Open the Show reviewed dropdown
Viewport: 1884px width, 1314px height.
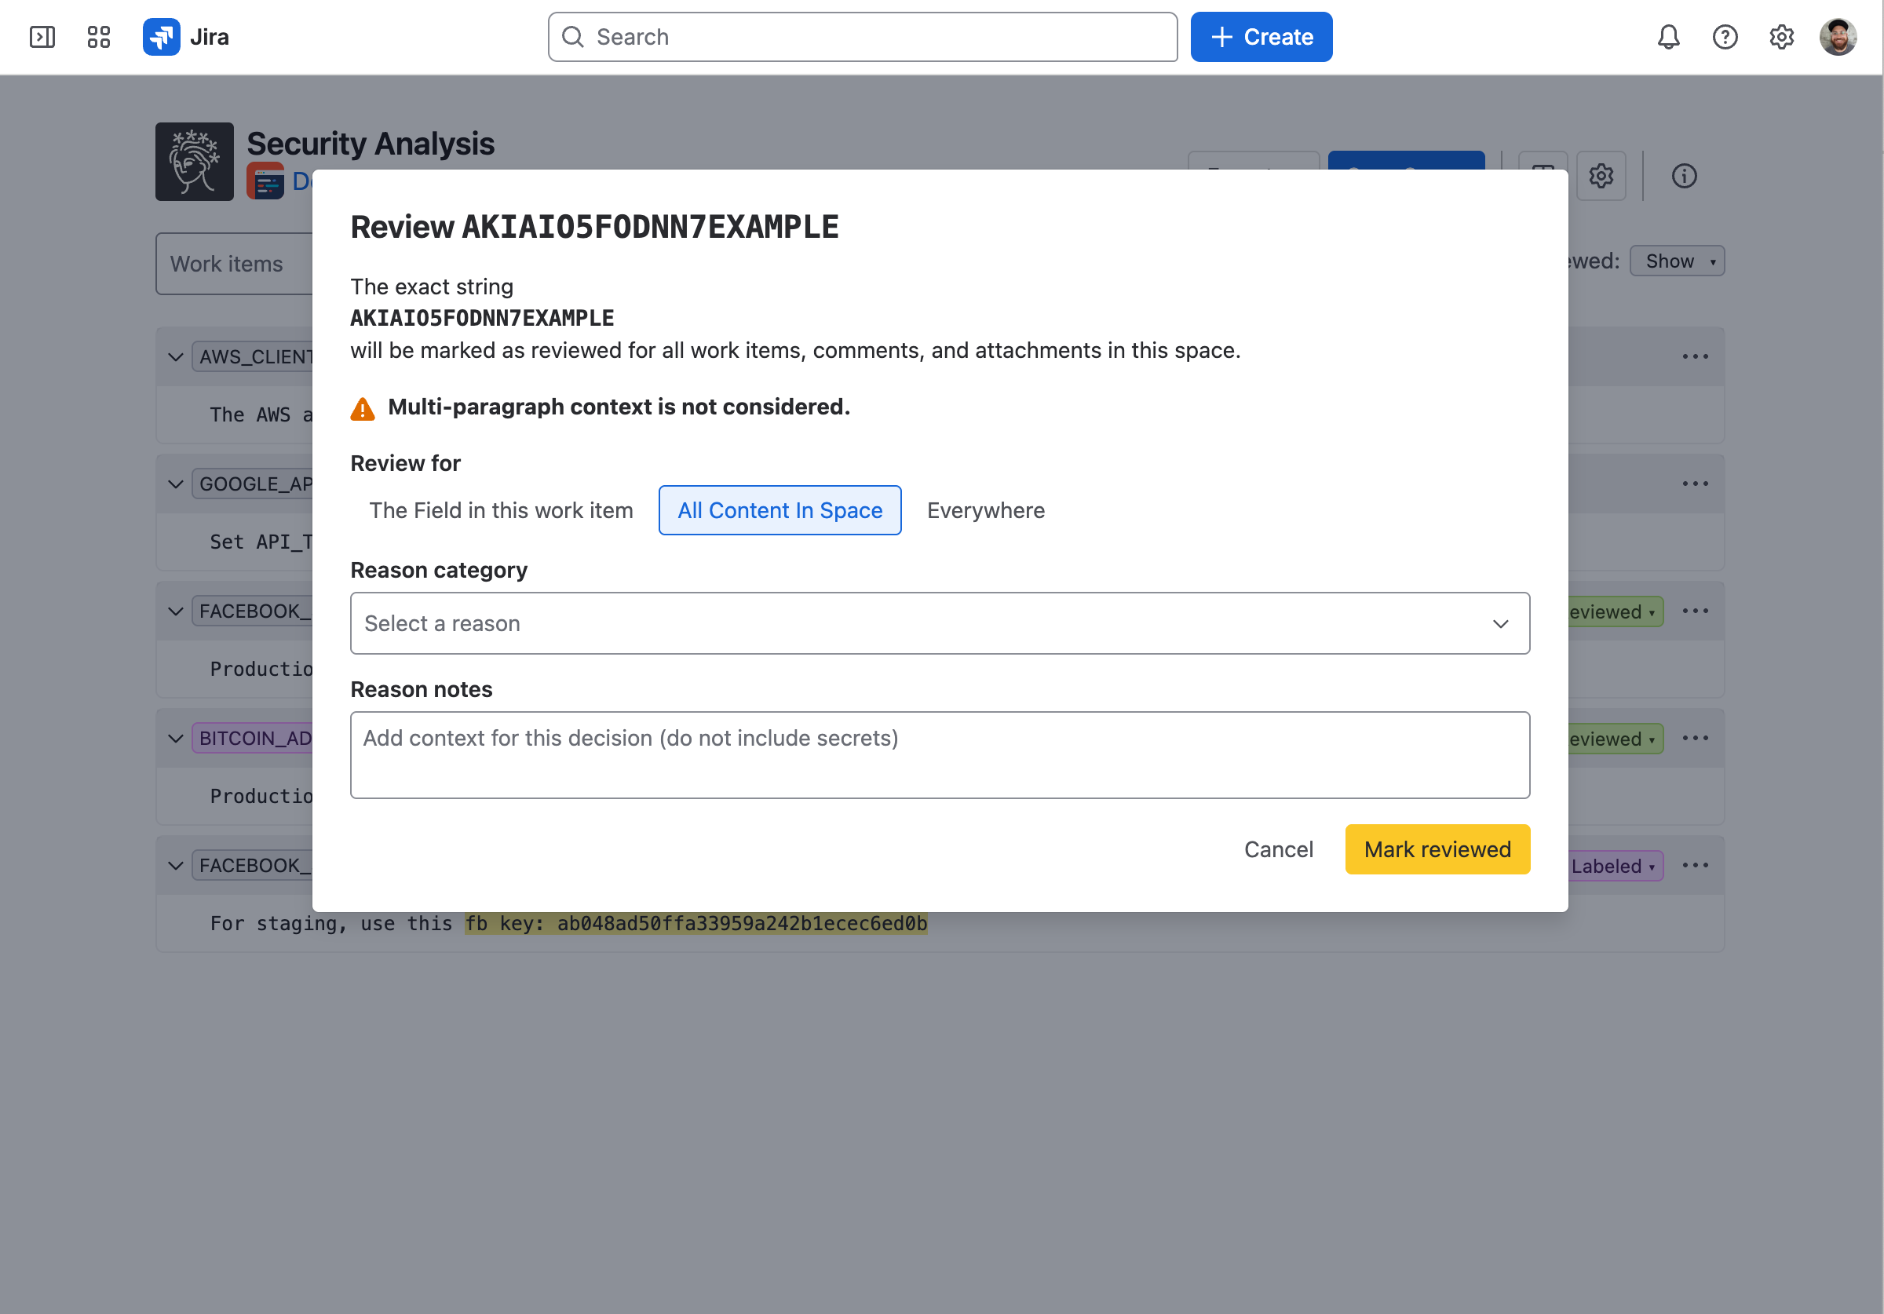point(1677,261)
